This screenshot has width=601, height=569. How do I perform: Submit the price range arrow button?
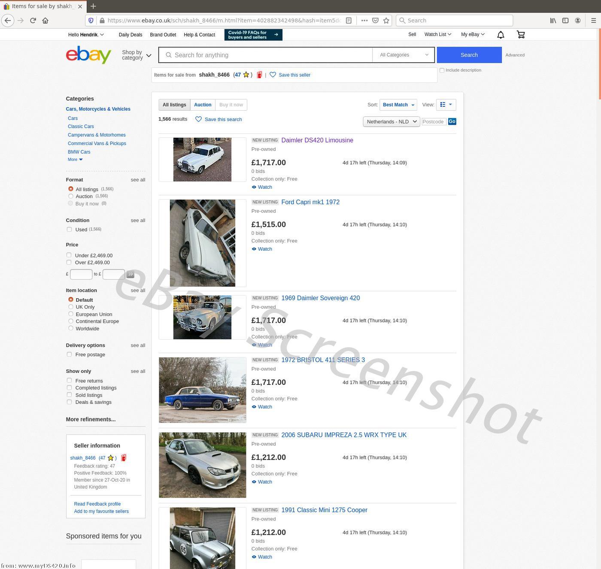pos(131,274)
